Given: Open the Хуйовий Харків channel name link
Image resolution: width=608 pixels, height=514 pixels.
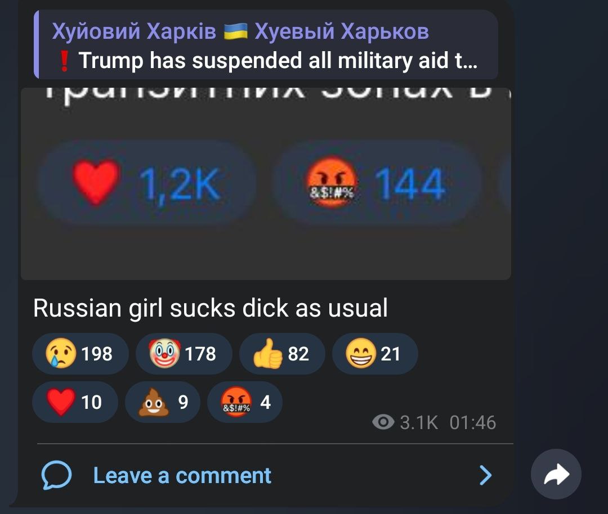Looking at the screenshot, I should click(134, 31).
